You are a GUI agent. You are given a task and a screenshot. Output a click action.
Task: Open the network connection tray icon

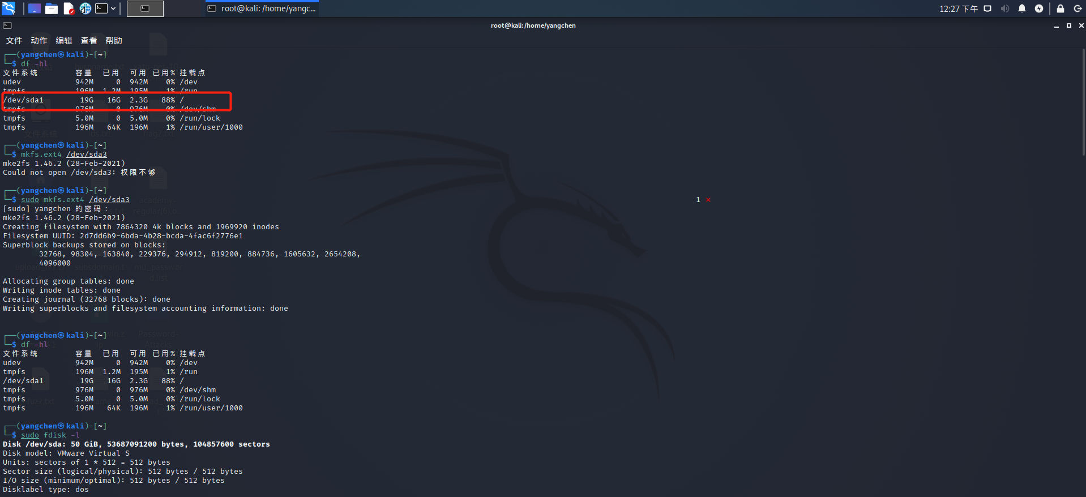987,8
